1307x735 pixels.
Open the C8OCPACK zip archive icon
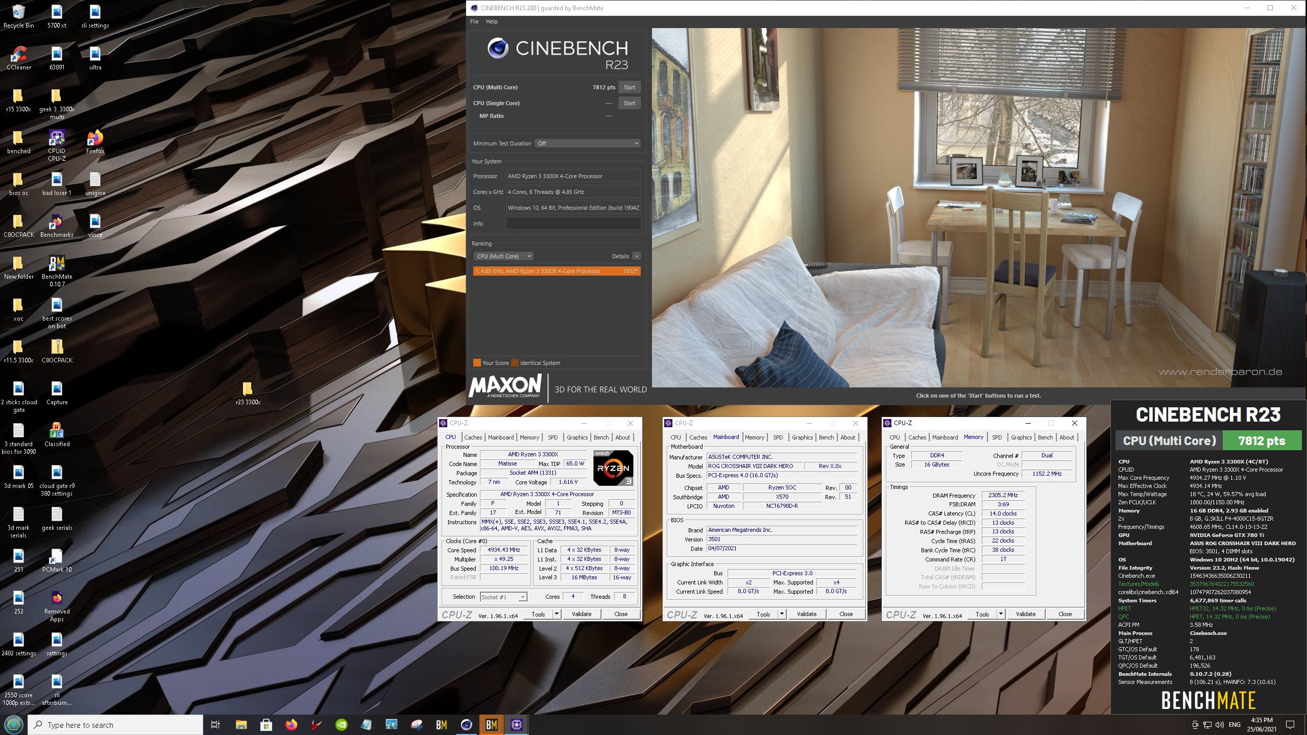click(57, 351)
